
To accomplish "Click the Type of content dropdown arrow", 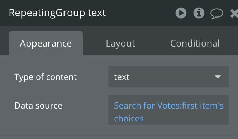I will tap(218, 77).
